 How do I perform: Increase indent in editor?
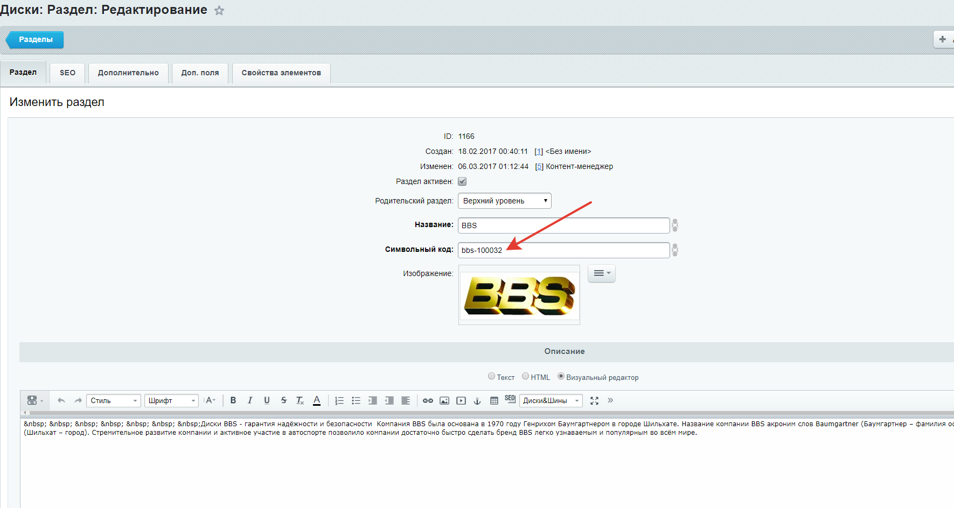[x=373, y=400]
